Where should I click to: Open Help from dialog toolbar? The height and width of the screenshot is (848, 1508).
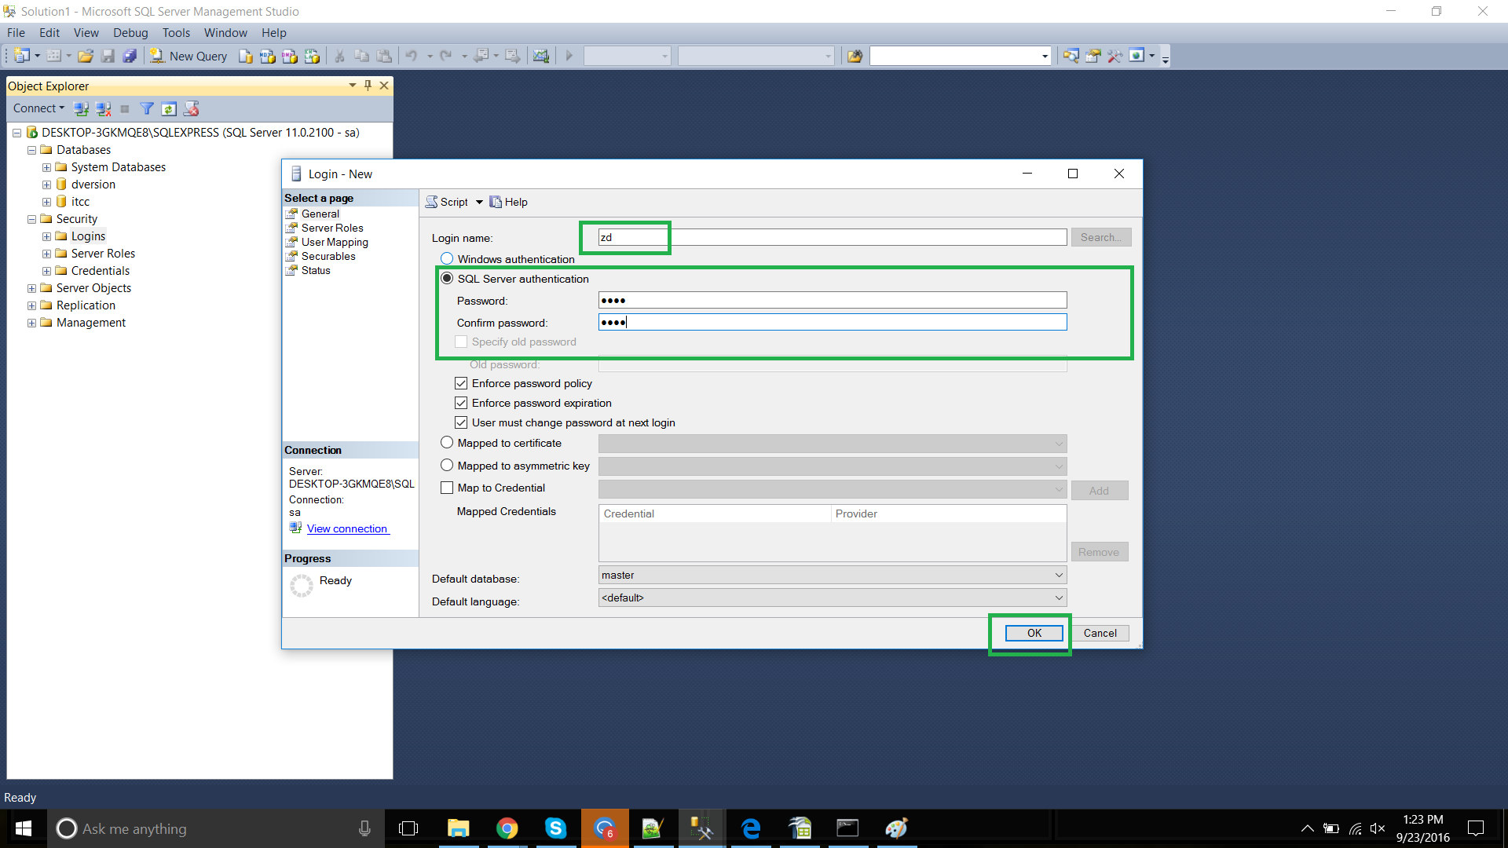(x=508, y=202)
